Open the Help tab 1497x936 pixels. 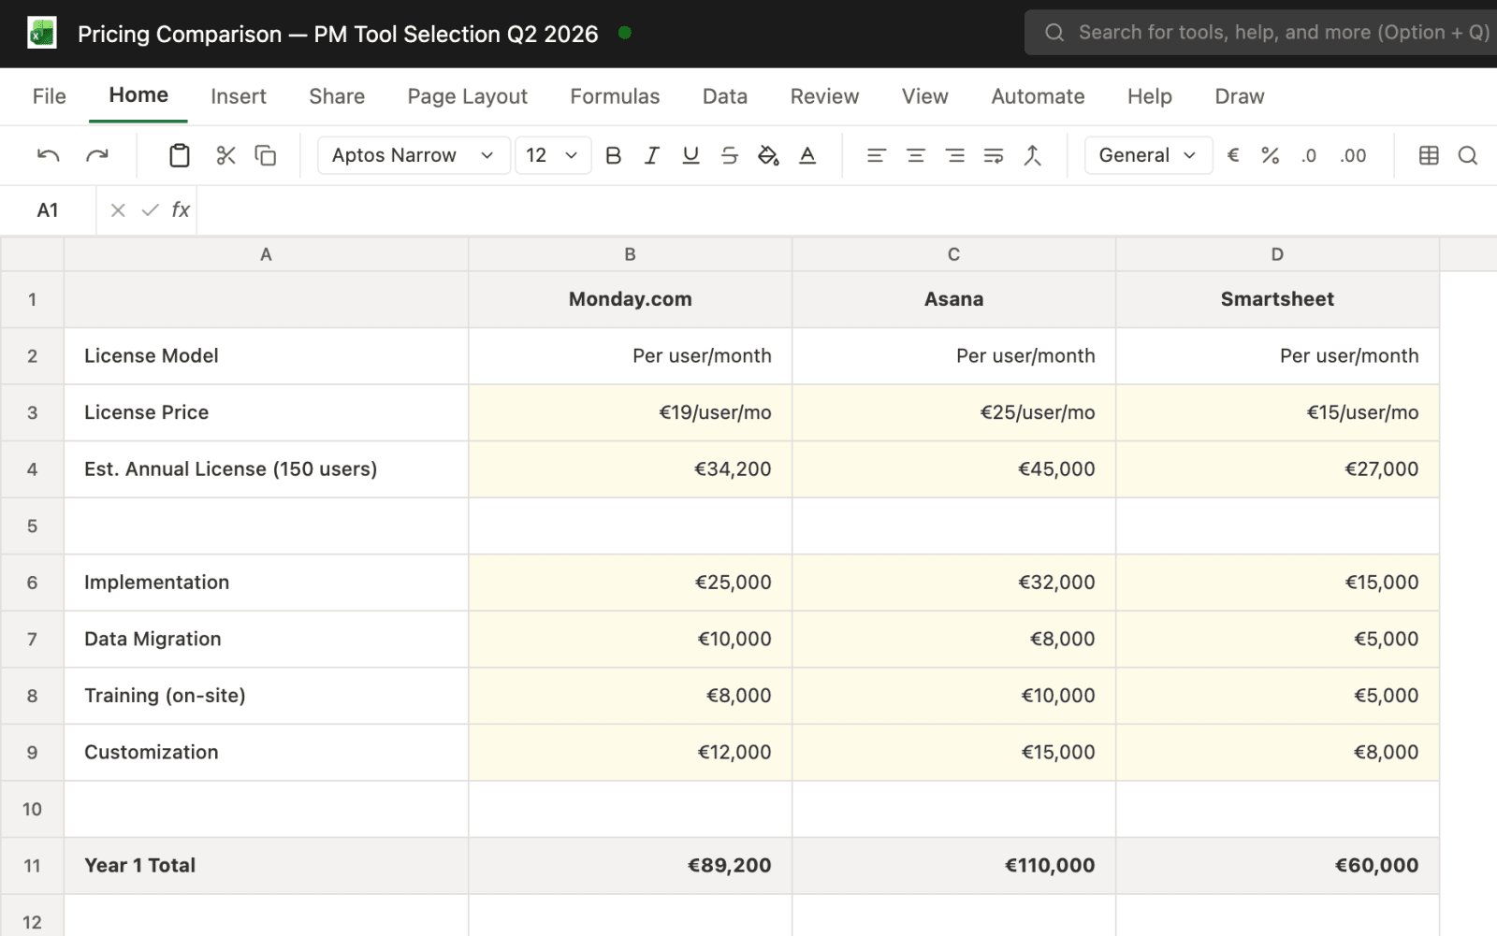[x=1150, y=96]
